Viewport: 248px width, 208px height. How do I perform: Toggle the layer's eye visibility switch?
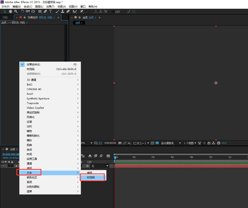tap(3, 166)
